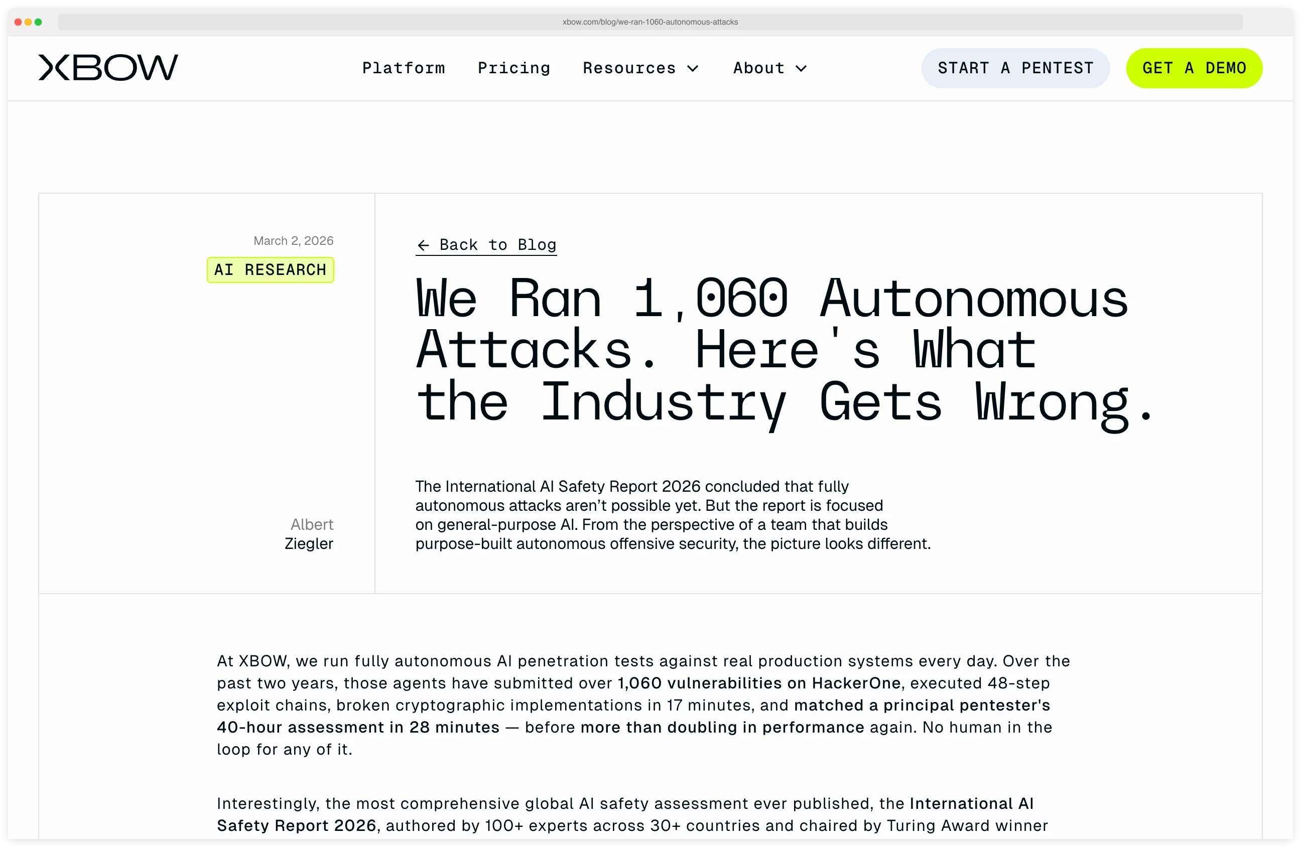
Task: Click START A PENTEST
Action: (x=1015, y=68)
